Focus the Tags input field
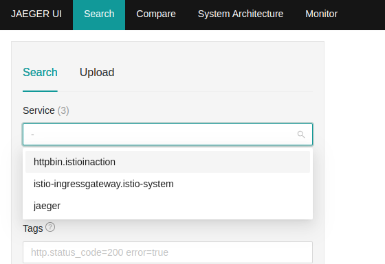This screenshot has width=385, height=264. click(168, 252)
